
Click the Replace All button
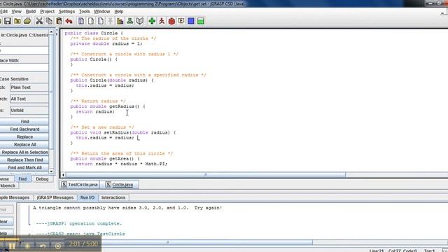pos(24,145)
